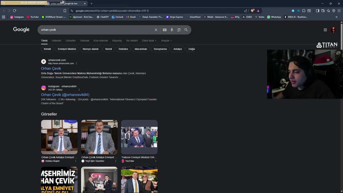Open the browser hamburger menu
Image resolution: width=343 pixels, height=193 pixels.
(x=339, y=11)
